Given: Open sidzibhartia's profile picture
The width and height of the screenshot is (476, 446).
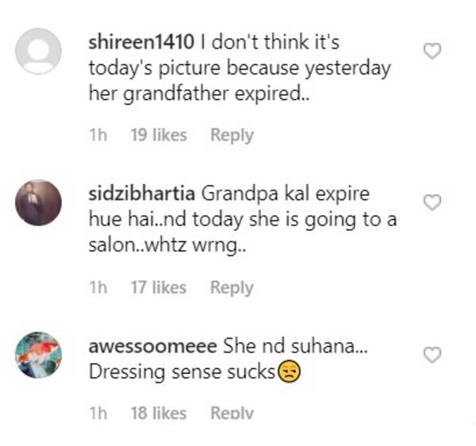Looking at the screenshot, I should point(38,202).
